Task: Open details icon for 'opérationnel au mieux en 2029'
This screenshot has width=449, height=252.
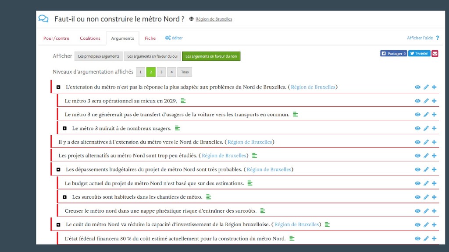Action: click(183, 101)
